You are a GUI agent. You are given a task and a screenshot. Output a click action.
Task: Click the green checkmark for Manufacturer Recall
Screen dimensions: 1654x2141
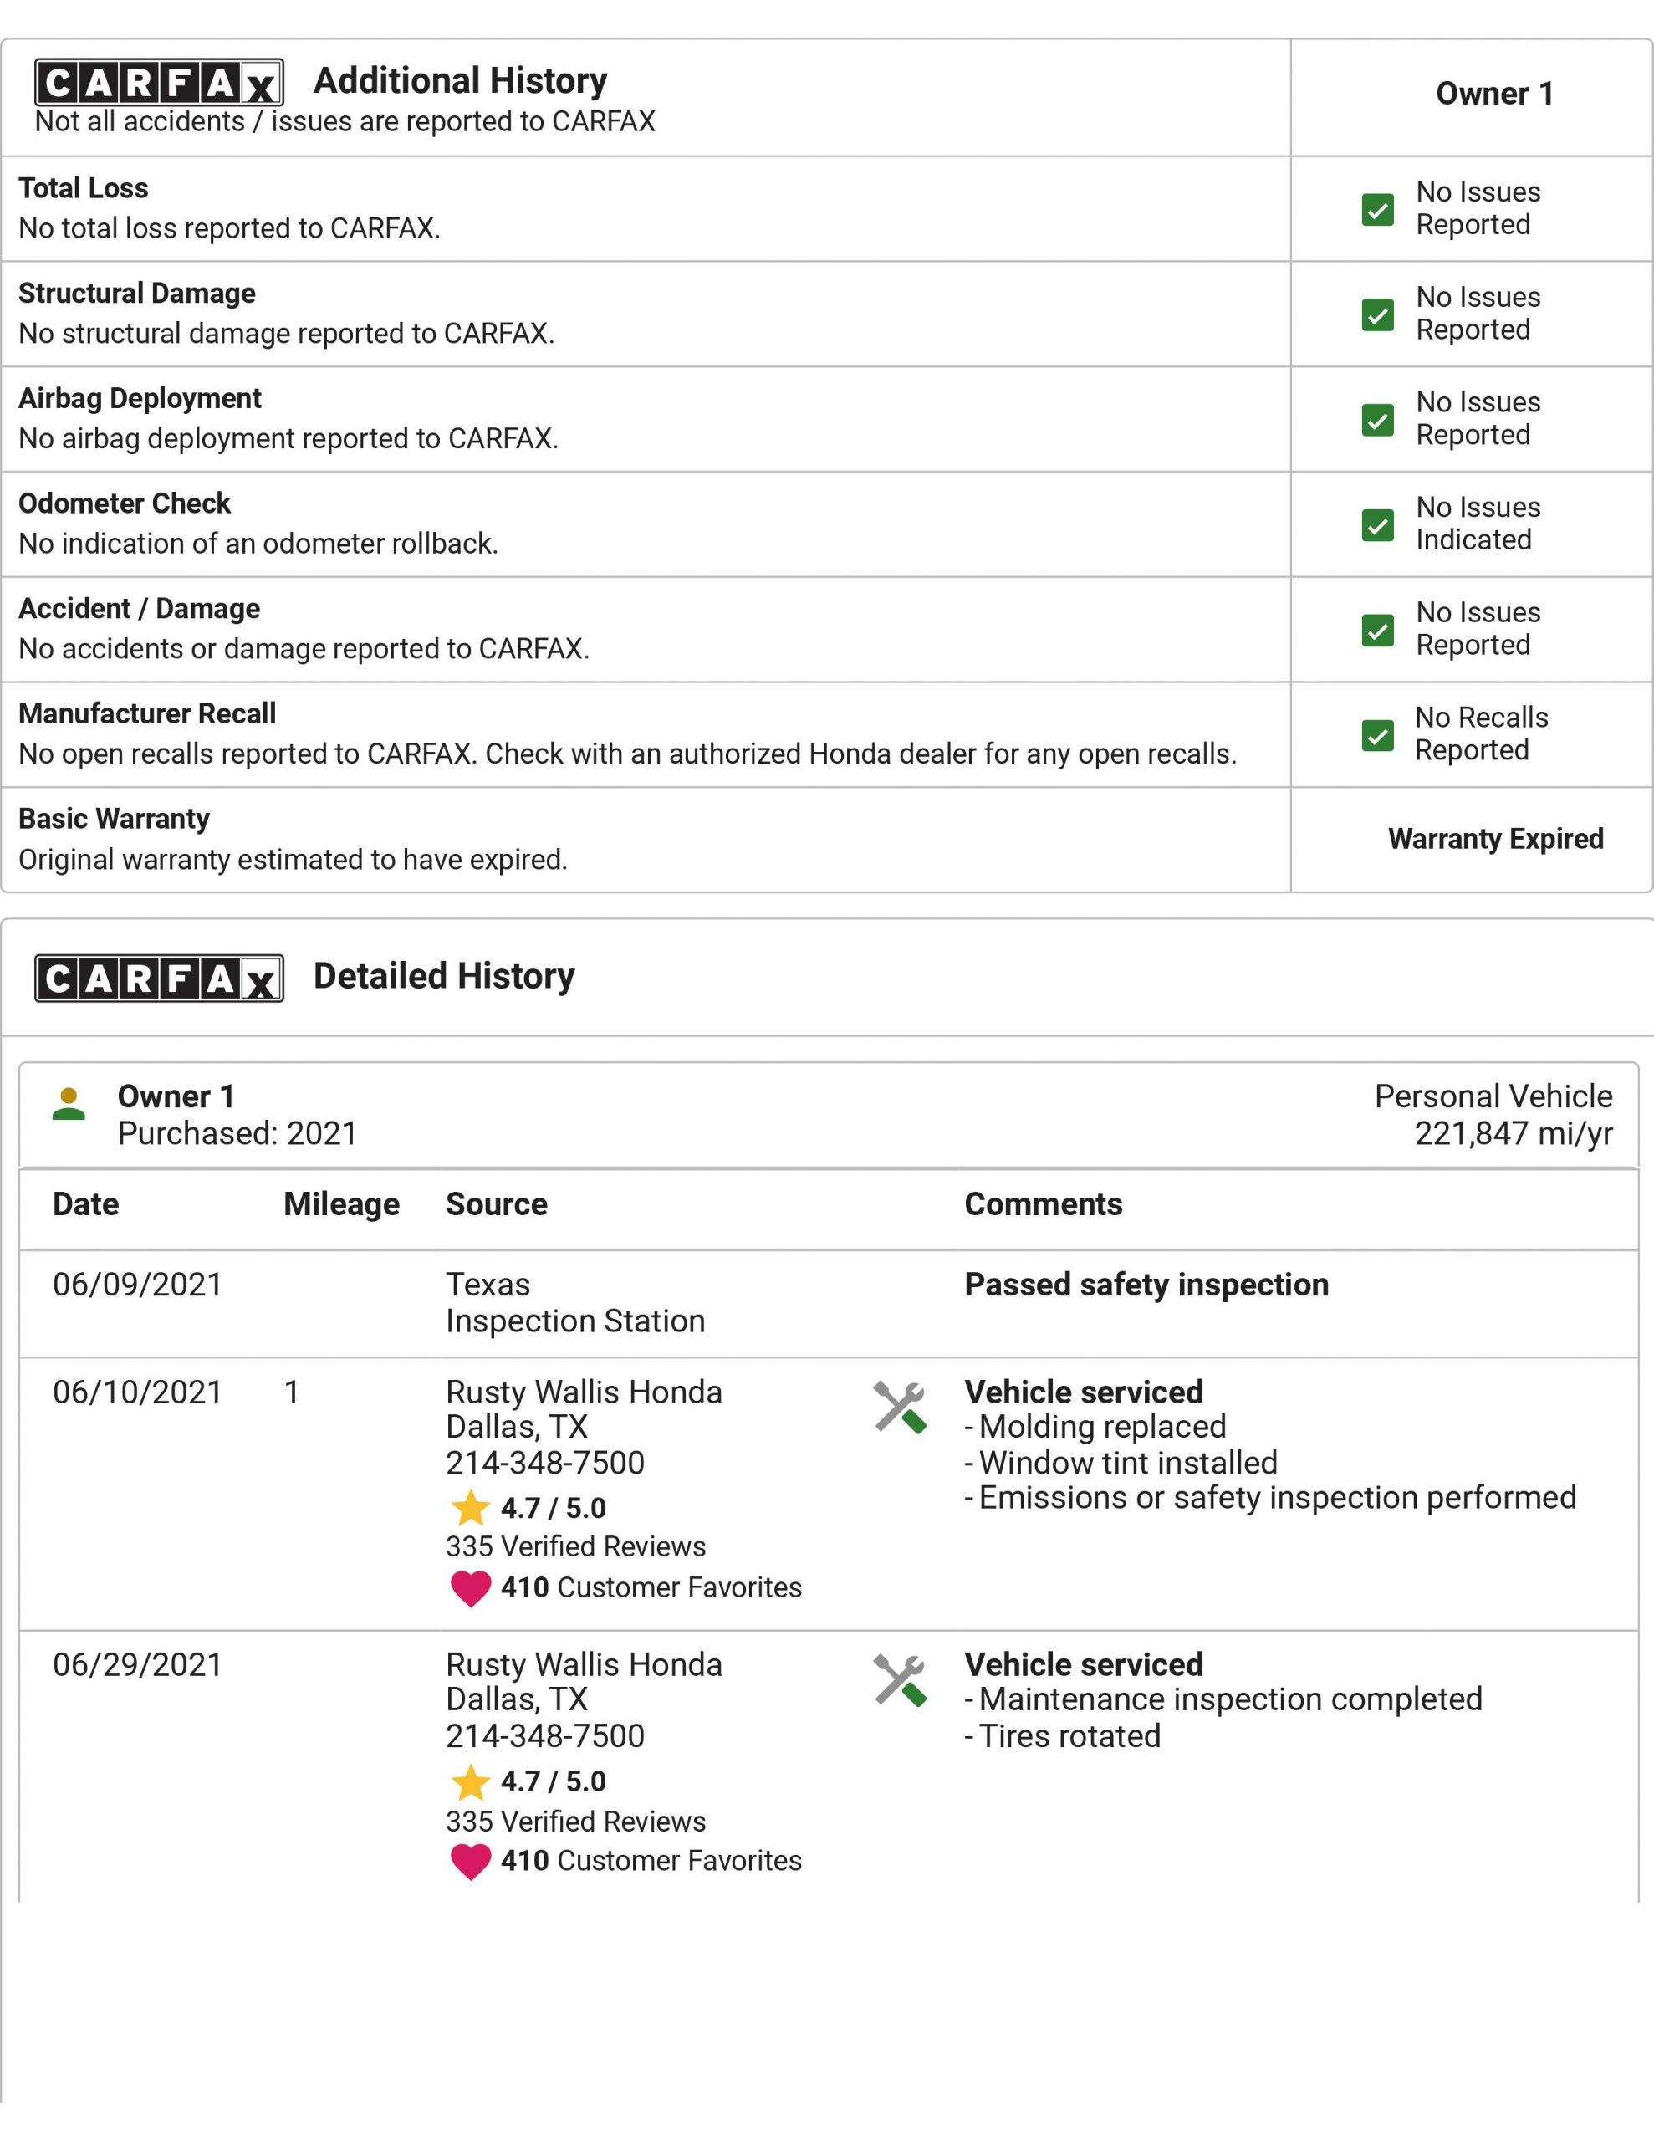tap(1377, 735)
